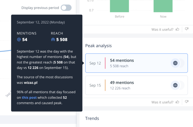This screenshot has height=127, width=193.
Task: Click the pink marker beside Sep 12
Action: [x=105, y=63]
